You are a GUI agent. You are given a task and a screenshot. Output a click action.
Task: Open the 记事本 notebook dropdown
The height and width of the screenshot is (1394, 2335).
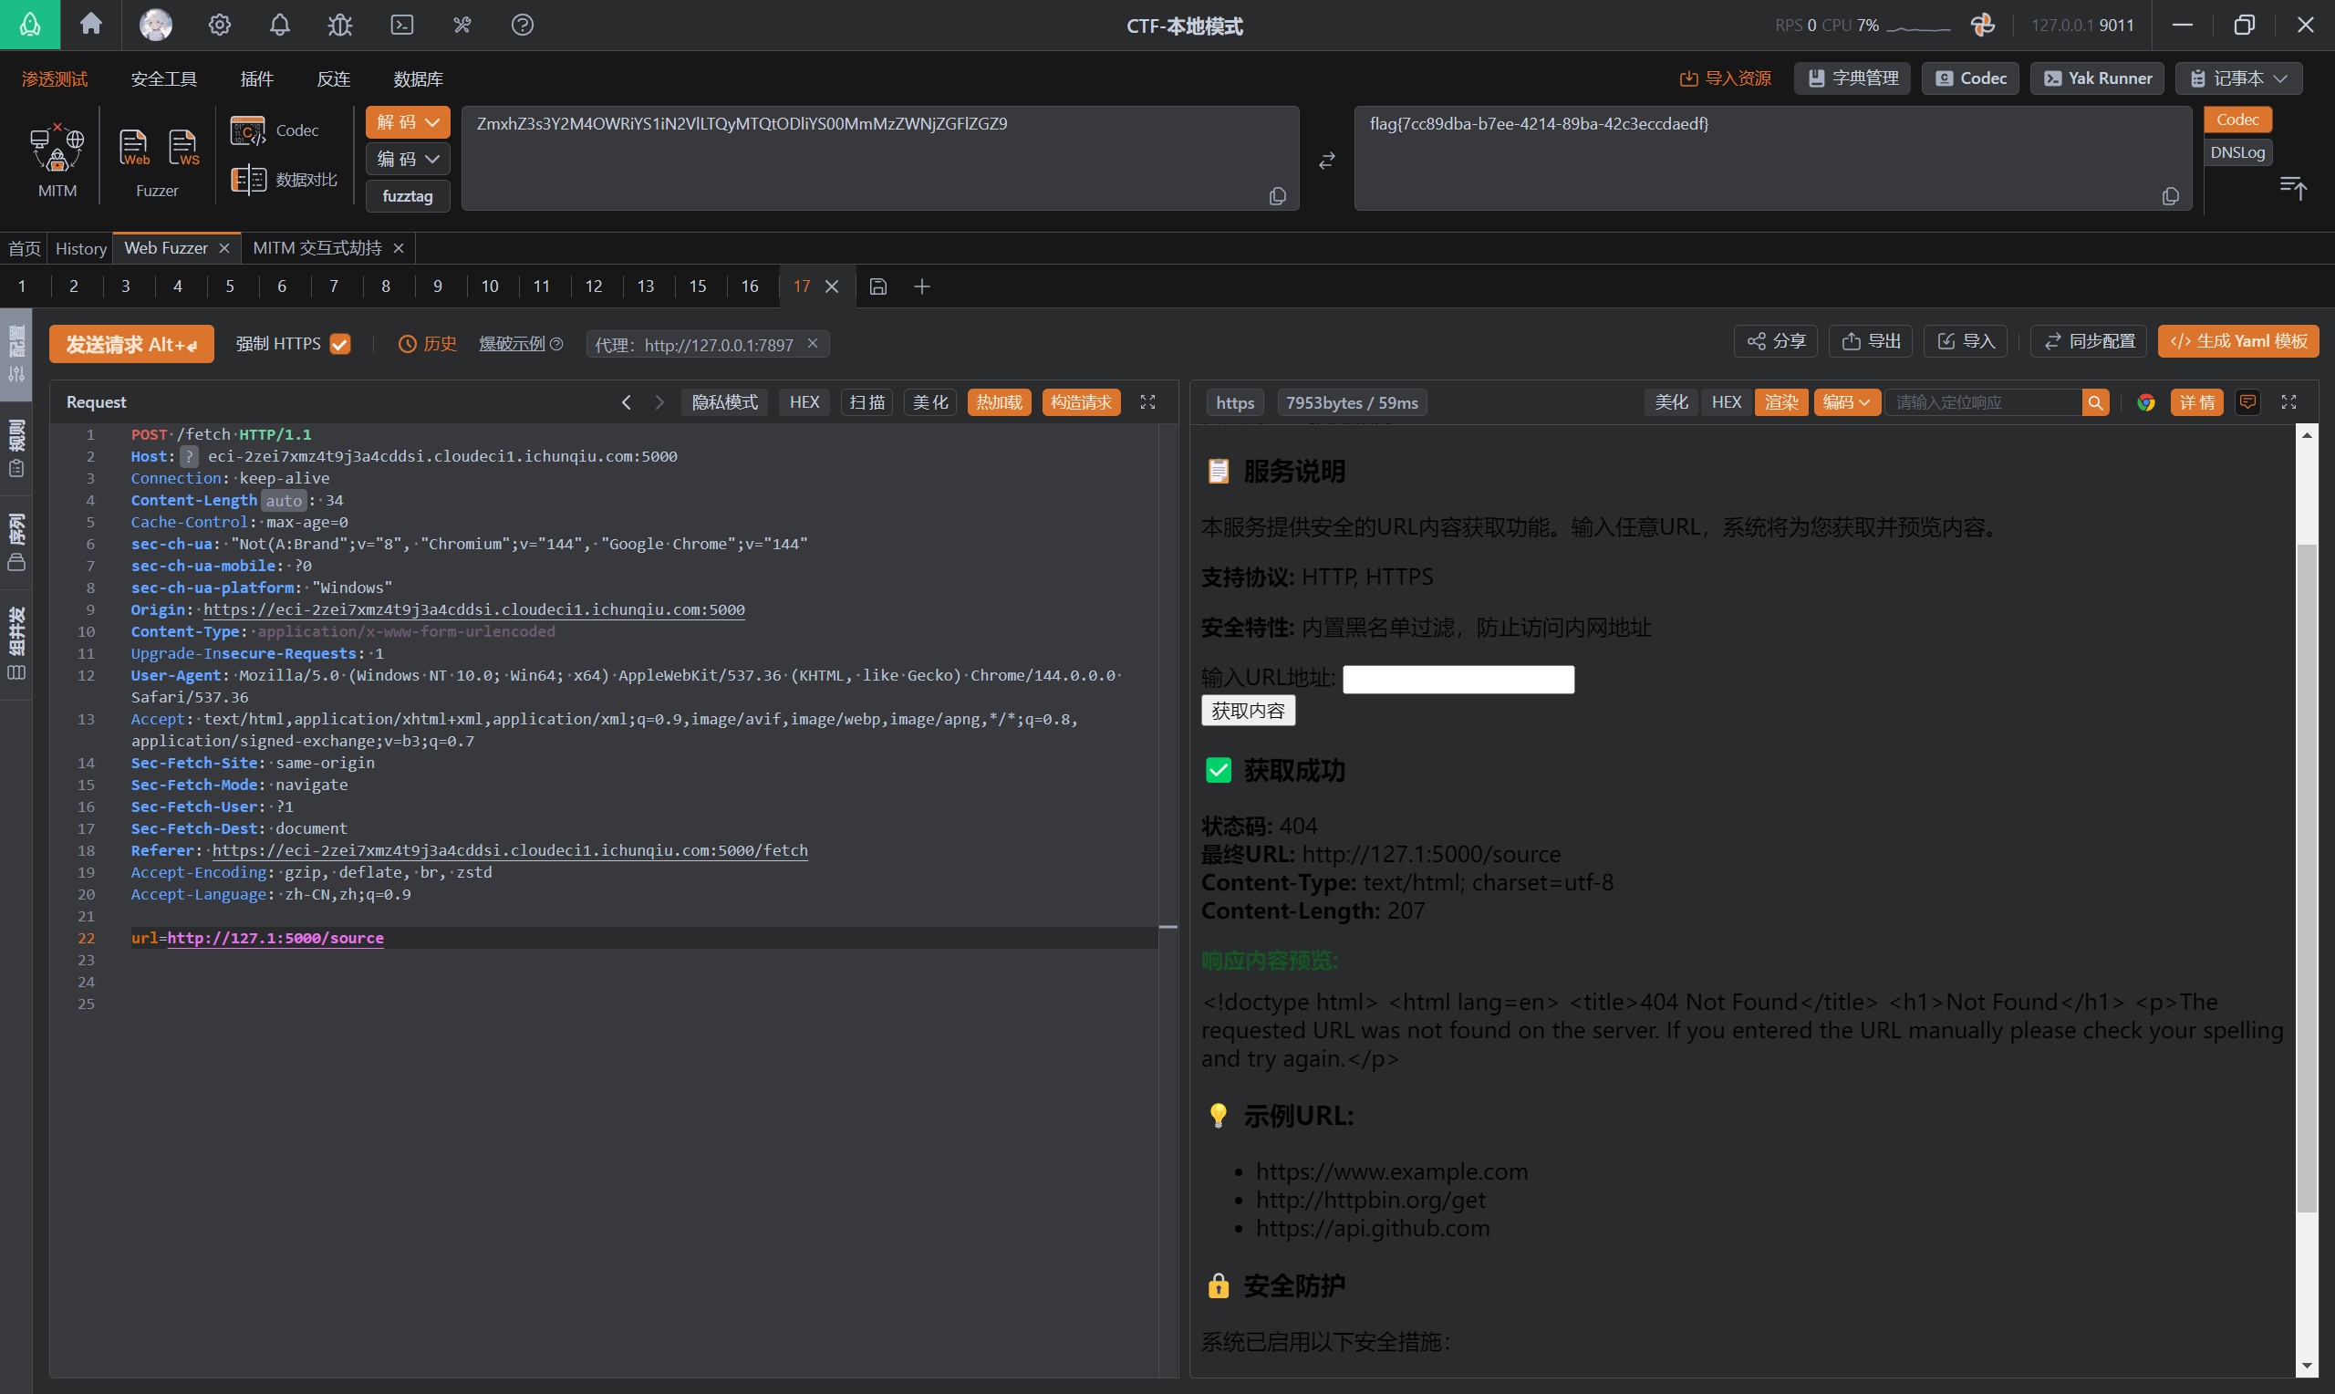point(2238,78)
